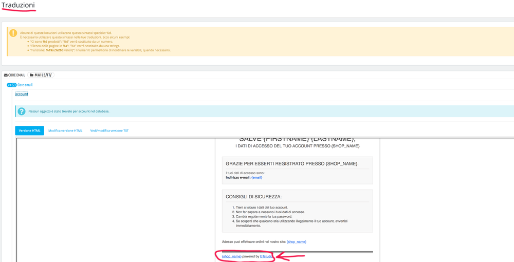Click the yellow warning exclamation icon
The height and width of the screenshot is (262, 514).
pyautogui.click(x=13, y=33)
